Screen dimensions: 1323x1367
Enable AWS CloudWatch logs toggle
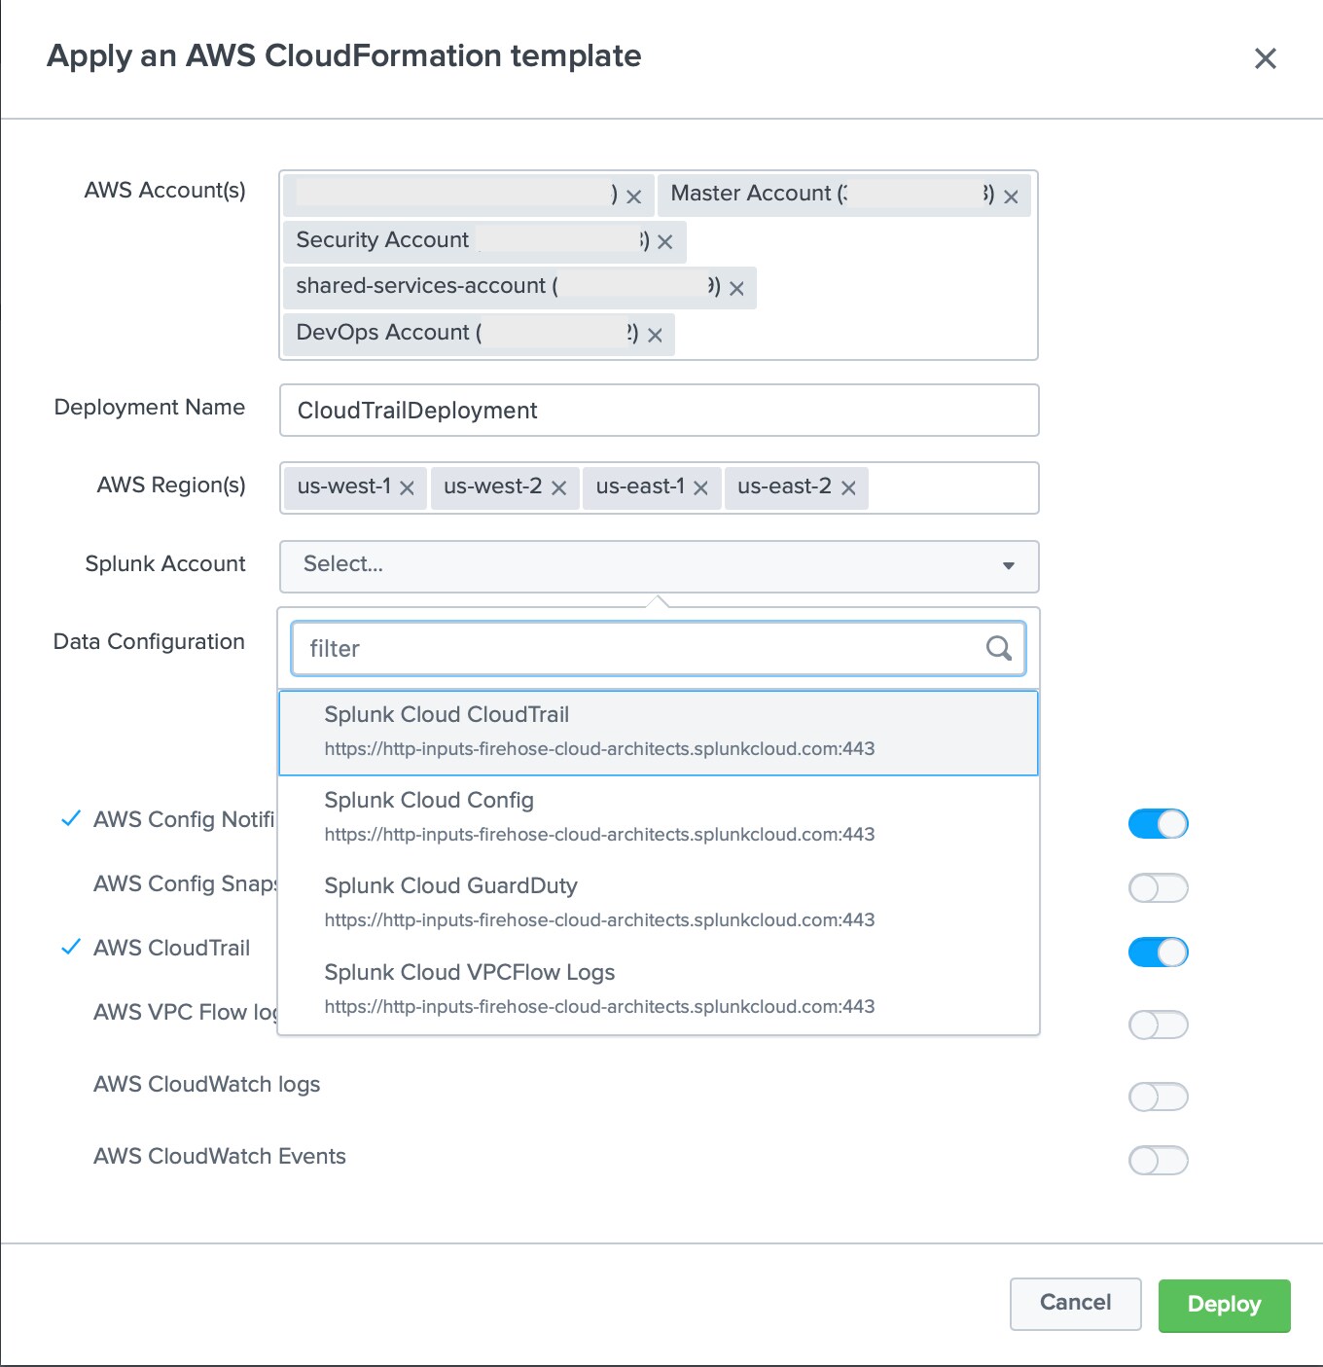pos(1158,1097)
